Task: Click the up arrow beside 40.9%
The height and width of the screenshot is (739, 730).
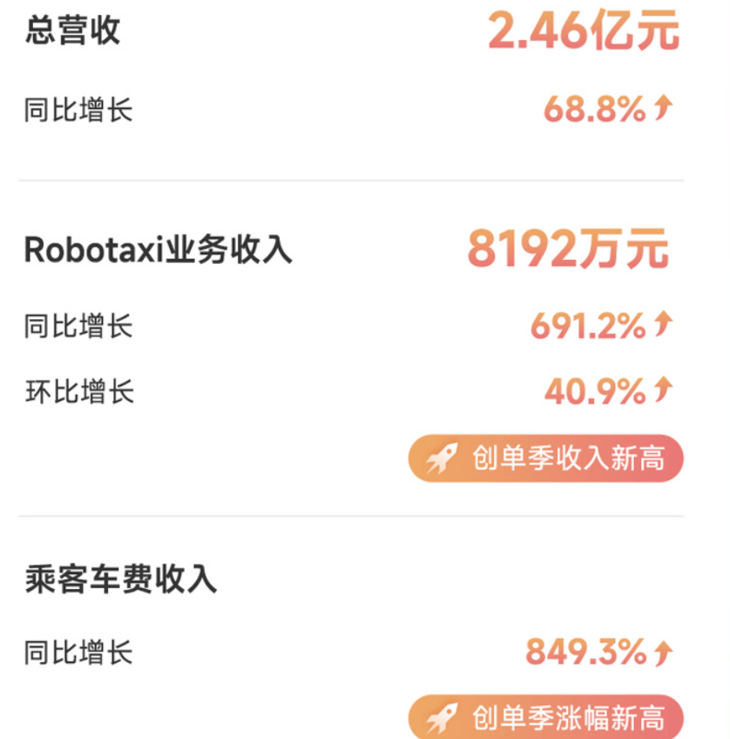Action: point(663,390)
